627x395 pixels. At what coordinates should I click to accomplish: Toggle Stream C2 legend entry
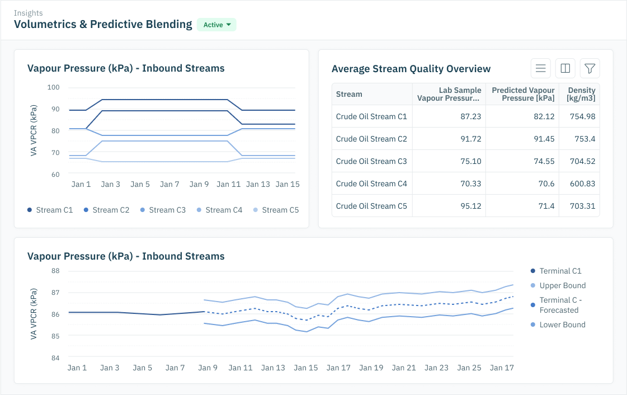(106, 210)
